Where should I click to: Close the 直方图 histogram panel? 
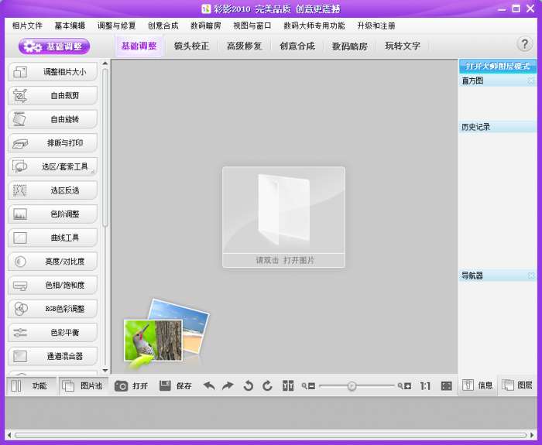click(531, 80)
